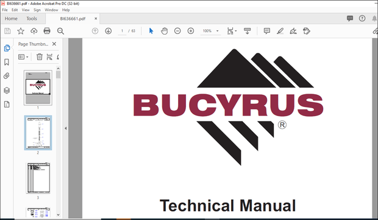The height and width of the screenshot is (220, 378).
Task: Select the BI636661.pdf document tab
Action: (x=73, y=18)
